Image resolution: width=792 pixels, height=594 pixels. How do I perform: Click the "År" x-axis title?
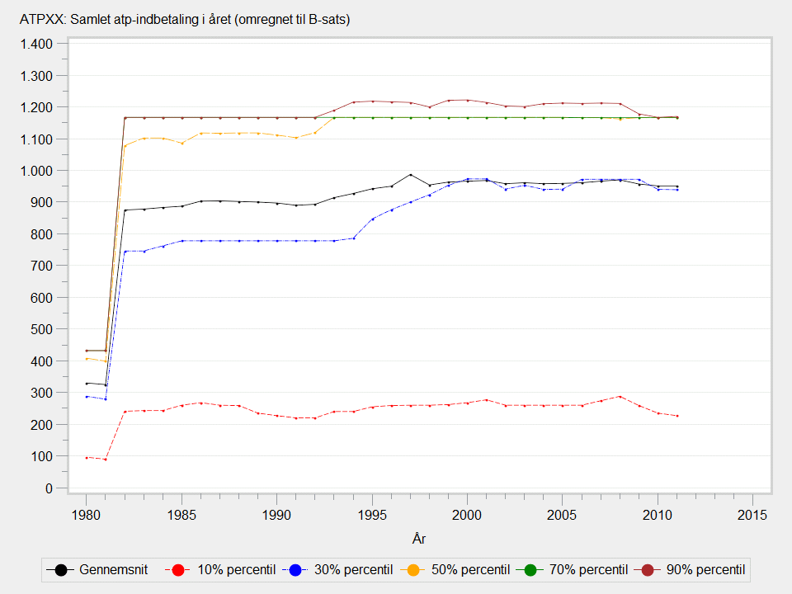(418, 539)
